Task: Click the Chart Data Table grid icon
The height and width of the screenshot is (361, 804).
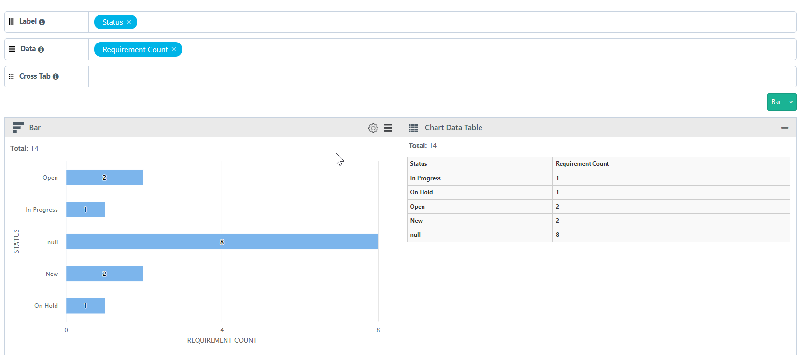Action: coord(413,128)
